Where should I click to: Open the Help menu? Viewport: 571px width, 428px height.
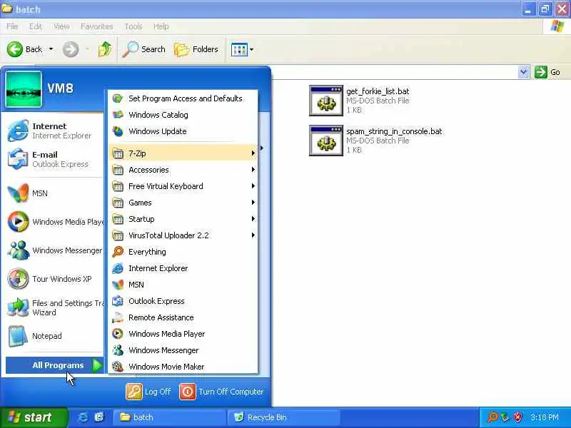point(161,26)
